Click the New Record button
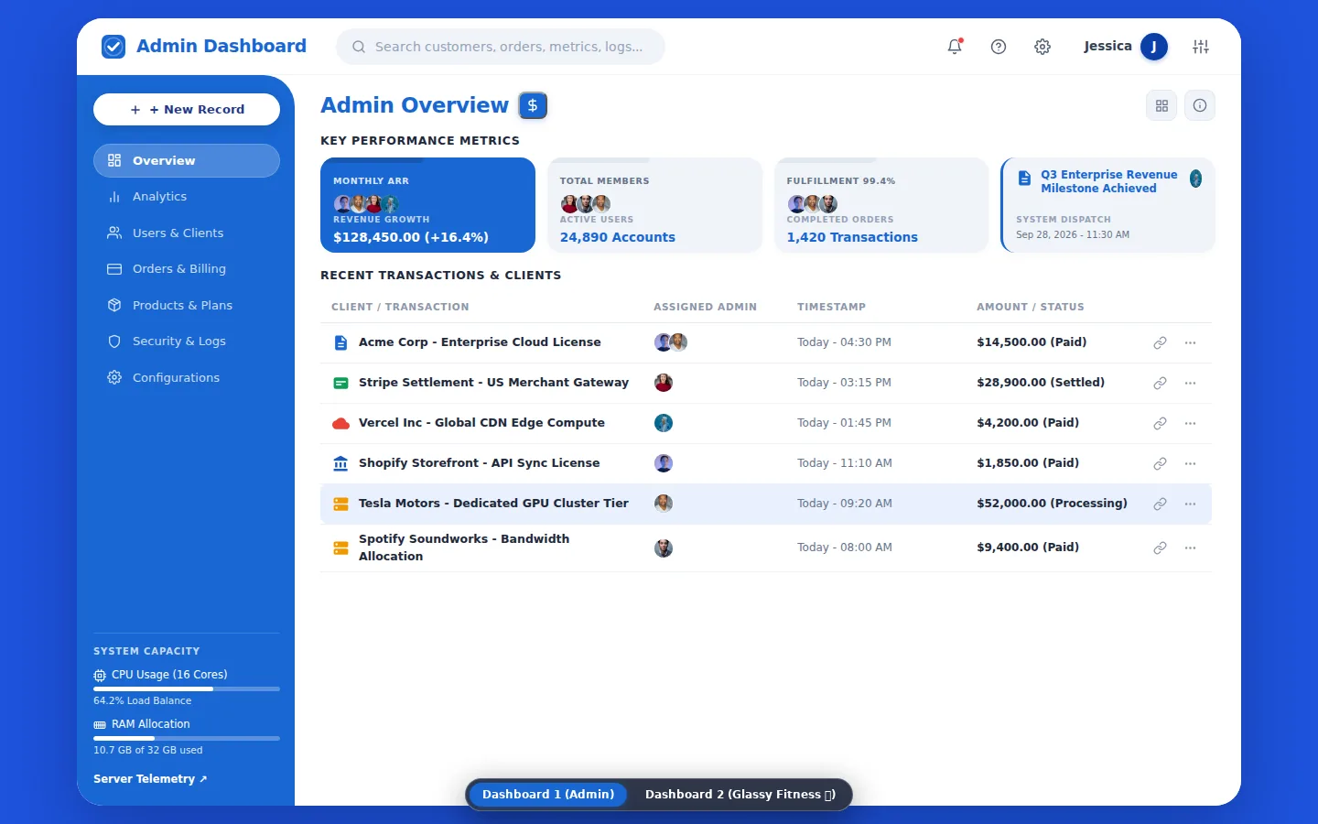1318x824 pixels. [187, 109]
